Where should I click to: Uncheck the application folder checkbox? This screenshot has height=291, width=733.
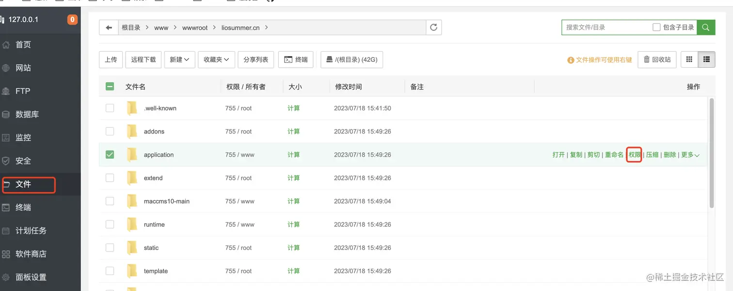tap(110, 155)
